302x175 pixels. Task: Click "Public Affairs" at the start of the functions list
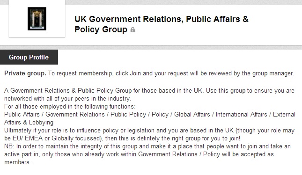22,114
